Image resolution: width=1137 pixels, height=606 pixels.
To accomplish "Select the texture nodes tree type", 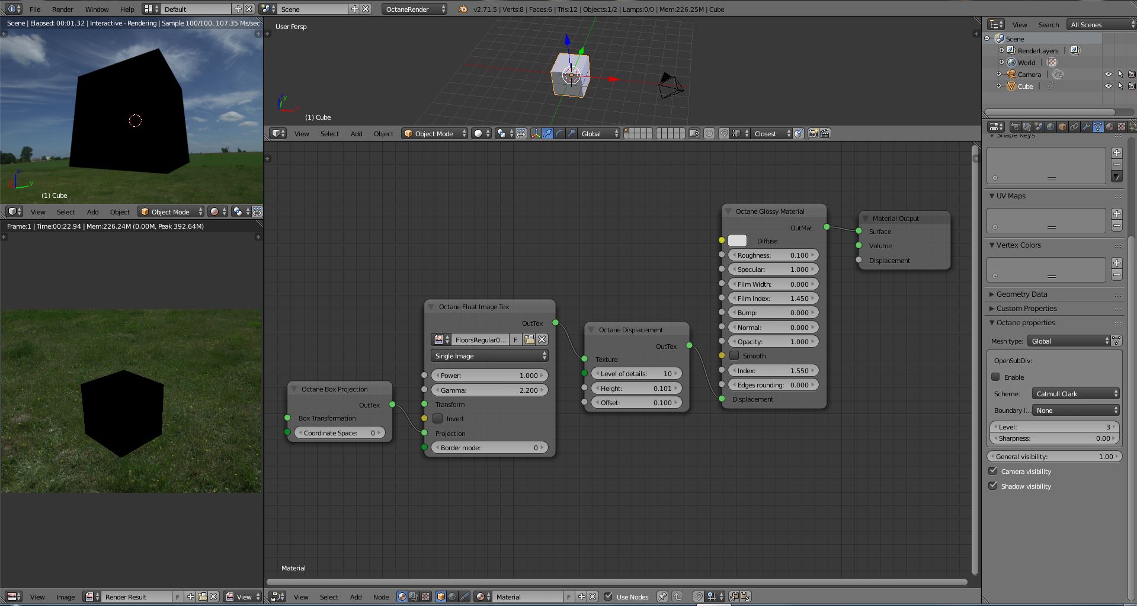I will click(x=425, y=597).
